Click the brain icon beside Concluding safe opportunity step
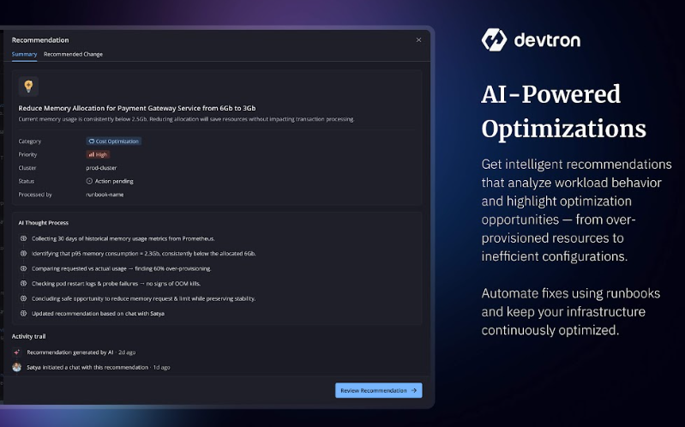The height and width of the screenshot is (427, 685). point(23,298)
